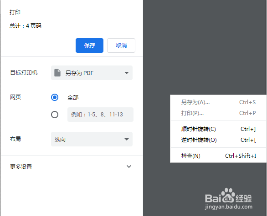This screenshot has height=216, width=267.
Task: Click the 总计：4 页码 text
Action: (x=26, y=26)
